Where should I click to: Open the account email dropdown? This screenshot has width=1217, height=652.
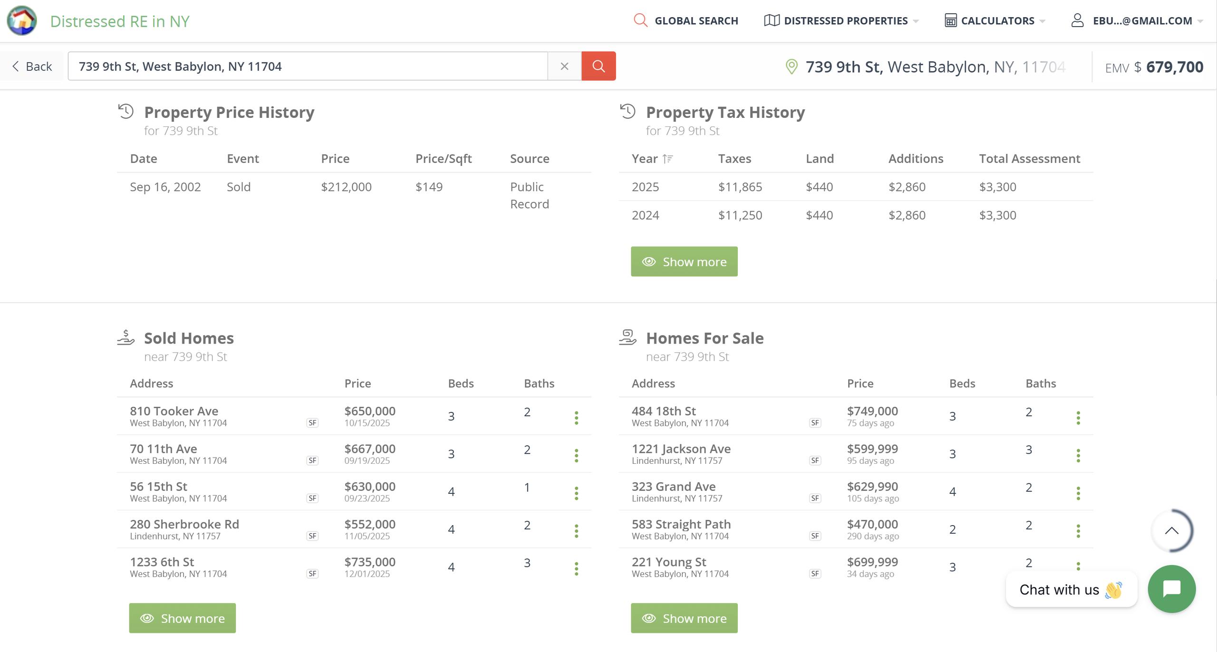(x=1136, y=21)
